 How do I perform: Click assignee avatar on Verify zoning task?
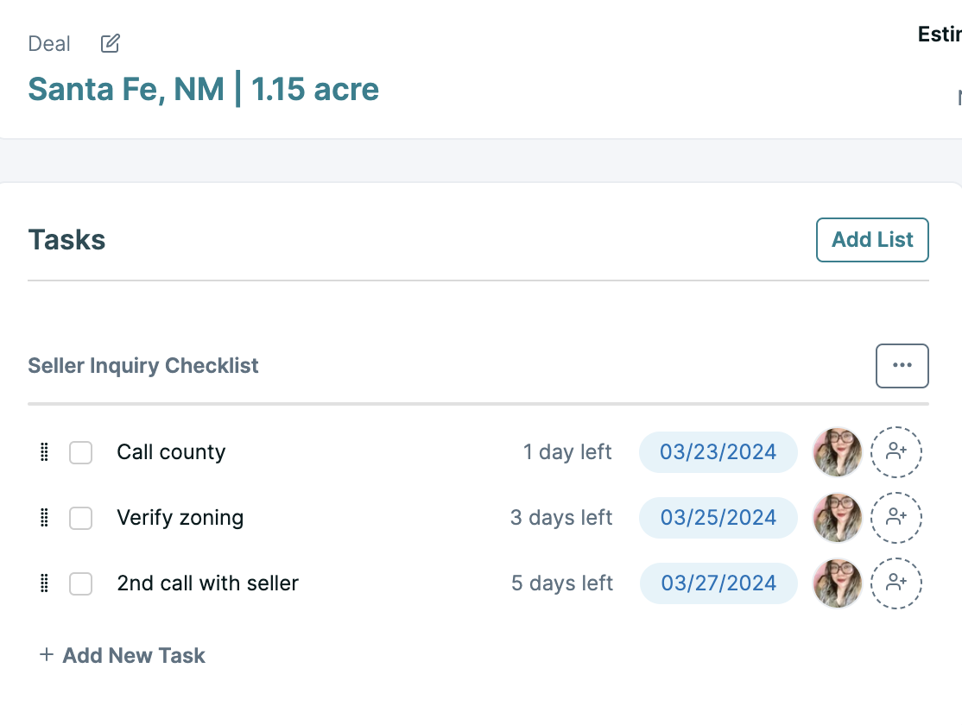[838, 518]
